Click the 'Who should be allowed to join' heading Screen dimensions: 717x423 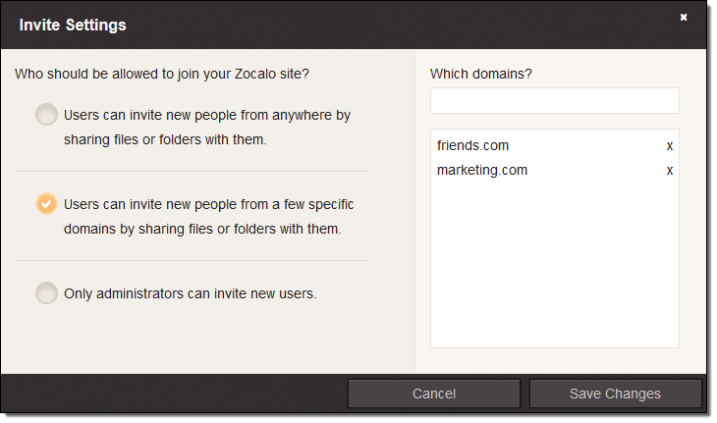(162, 74)
